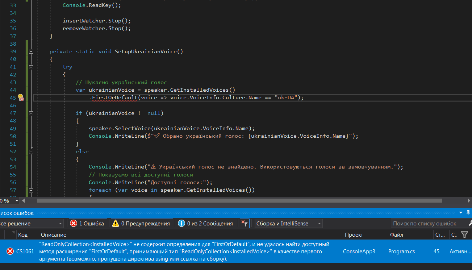472x270 pixels.
Task: Click the "ConsoleApp3" project cell
Action: 359,251
